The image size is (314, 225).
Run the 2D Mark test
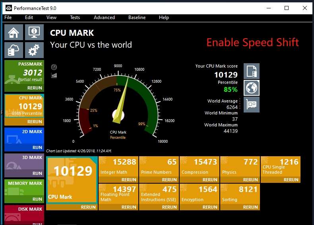tap(37, 147)
